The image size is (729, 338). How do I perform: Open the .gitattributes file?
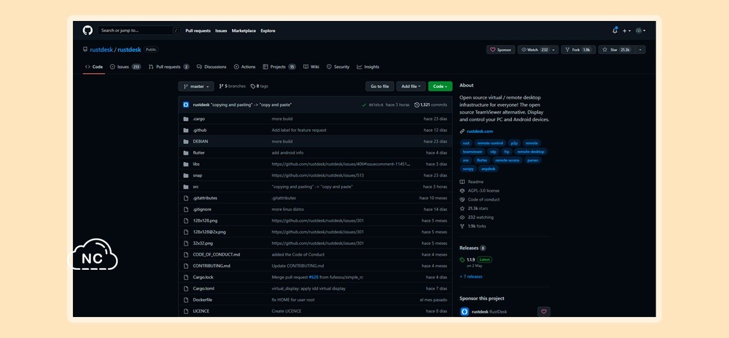[x=205, y=198]
